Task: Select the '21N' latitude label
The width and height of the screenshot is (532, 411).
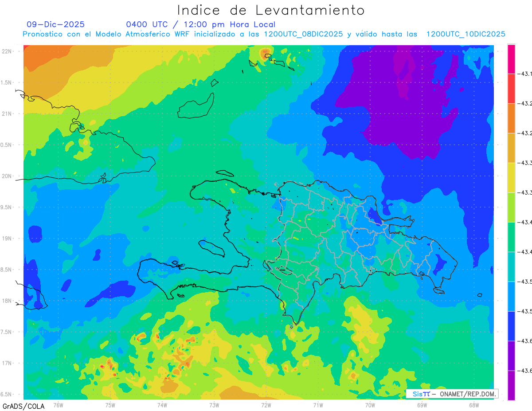Action: (7, 114)
